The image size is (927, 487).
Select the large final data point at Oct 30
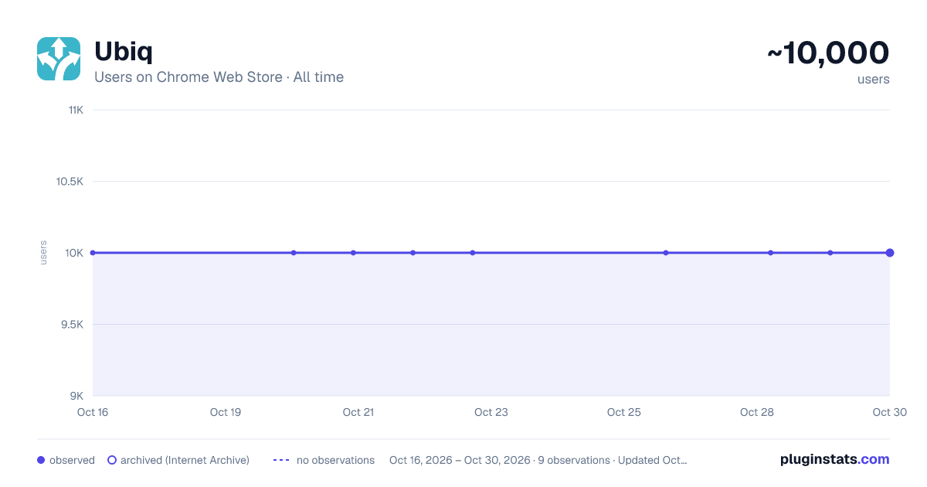tap(890, 253)
